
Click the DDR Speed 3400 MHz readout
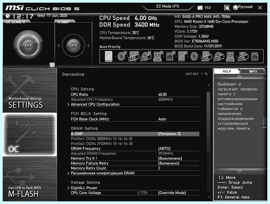coord(129,25)
